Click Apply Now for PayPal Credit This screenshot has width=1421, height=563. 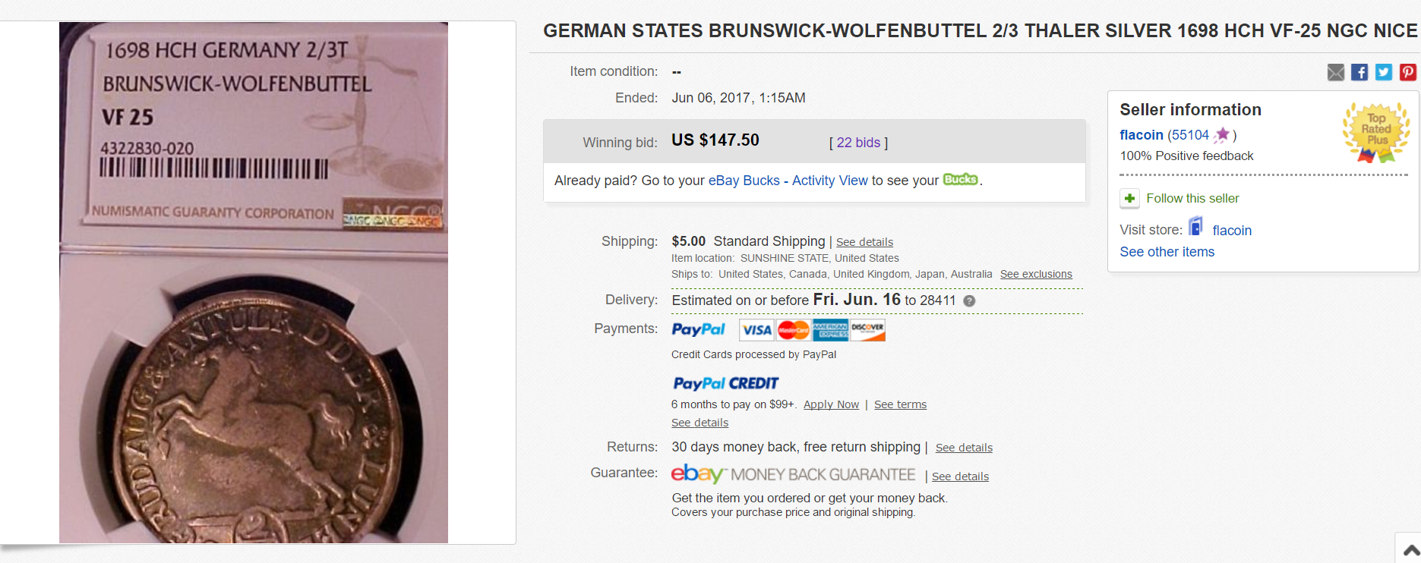pyautogui.click(x=831, y=404)
